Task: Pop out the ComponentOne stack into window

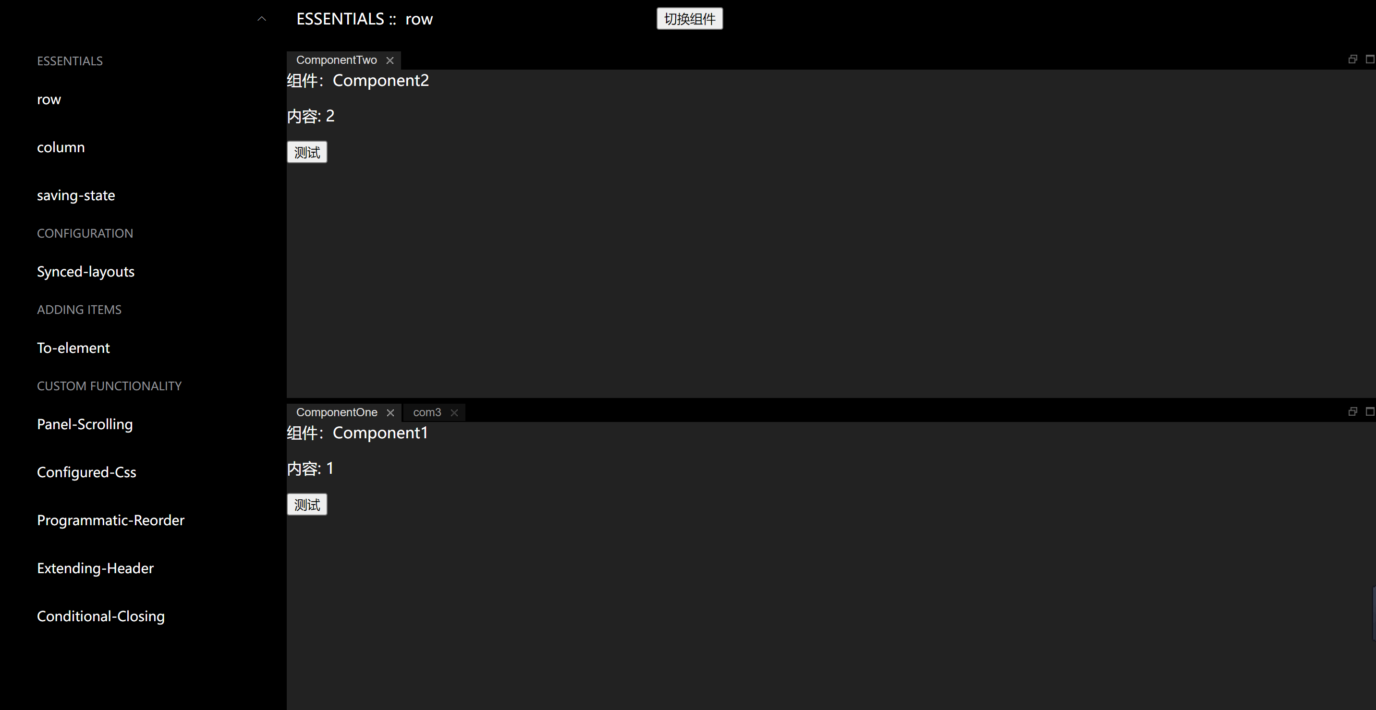Action: click(x=1352, y=411)
